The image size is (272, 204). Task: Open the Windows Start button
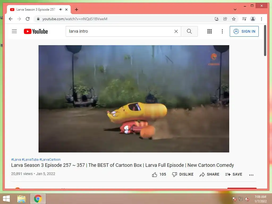6,199
